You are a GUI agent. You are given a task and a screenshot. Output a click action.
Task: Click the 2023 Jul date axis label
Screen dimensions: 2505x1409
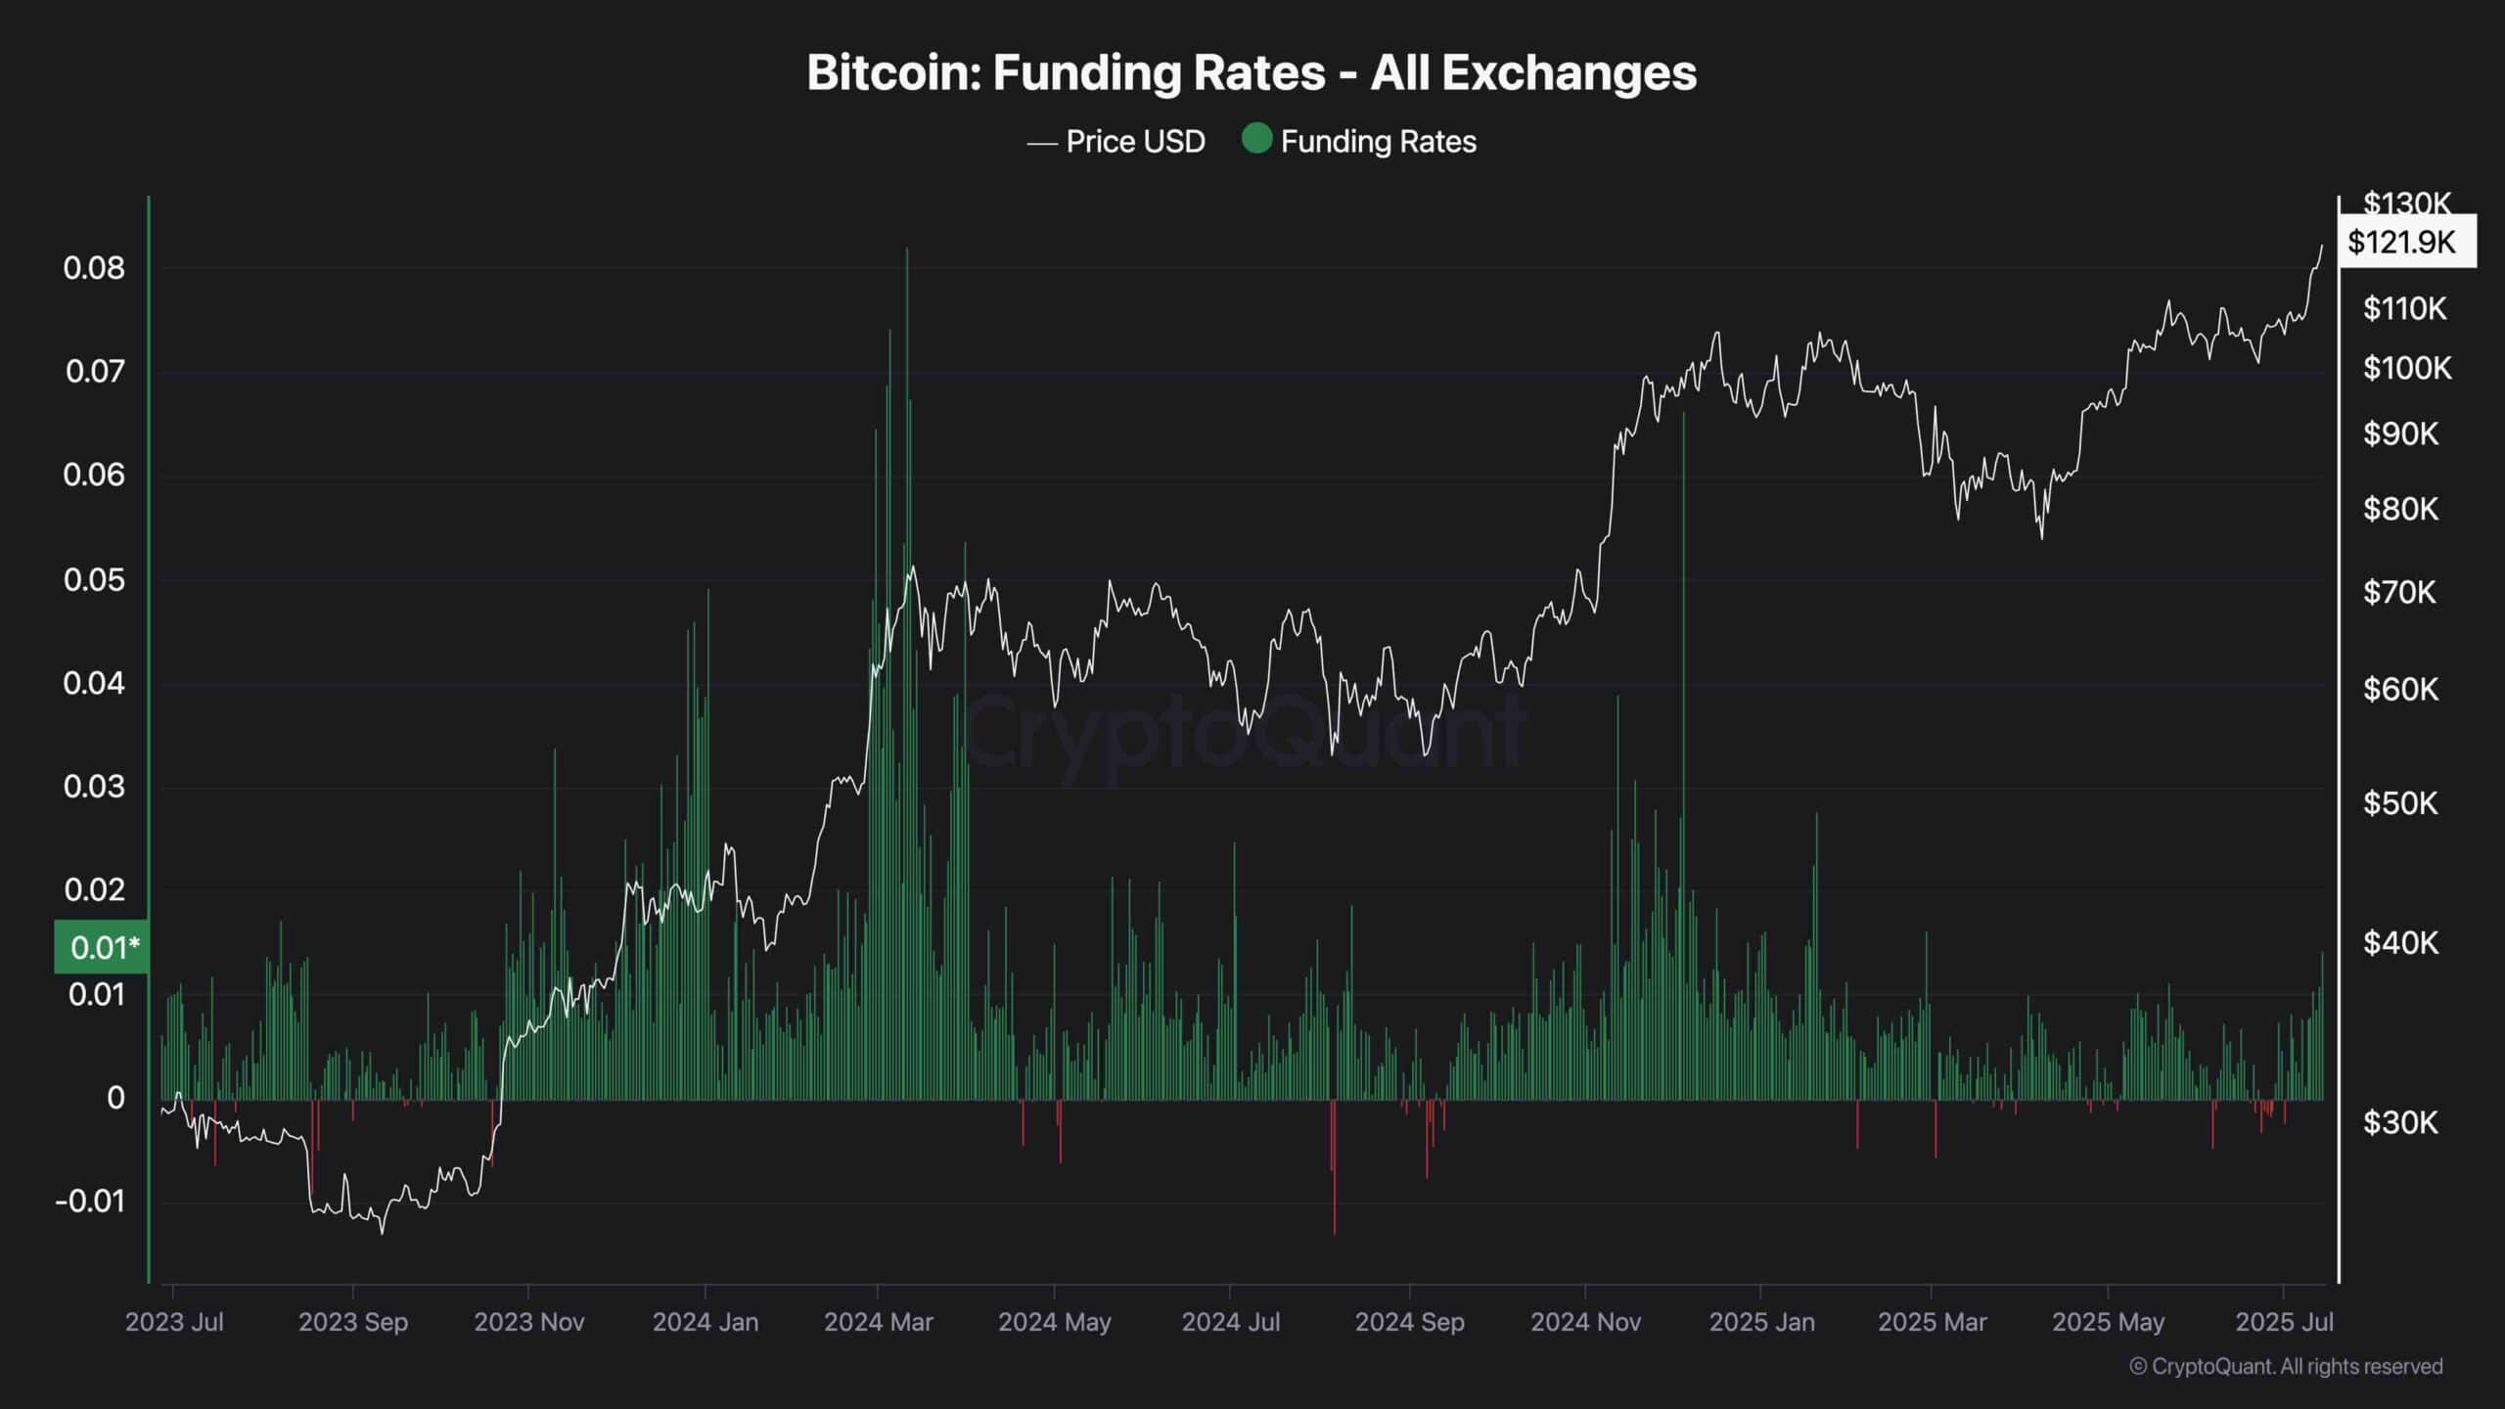tap(174, 1322)
